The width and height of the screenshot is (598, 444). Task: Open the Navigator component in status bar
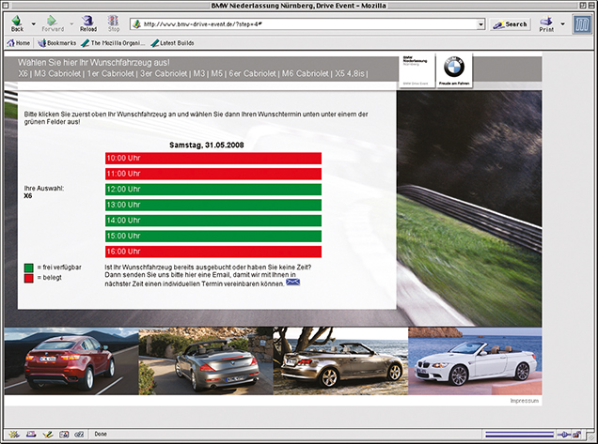click(12, 434)
